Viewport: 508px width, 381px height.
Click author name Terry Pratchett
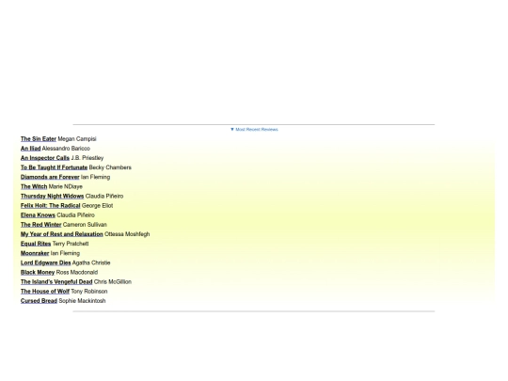[71, 244]
